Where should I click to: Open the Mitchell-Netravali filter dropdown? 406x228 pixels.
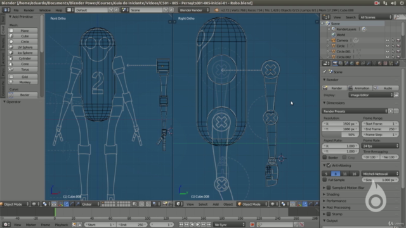tap(380, 174)
